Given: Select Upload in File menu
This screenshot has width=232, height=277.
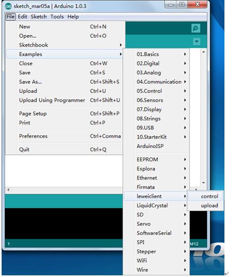Looking at the screenshot, I should point(64,91).
